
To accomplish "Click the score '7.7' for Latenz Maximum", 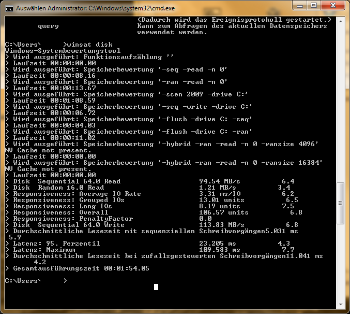I will (288, 250).
